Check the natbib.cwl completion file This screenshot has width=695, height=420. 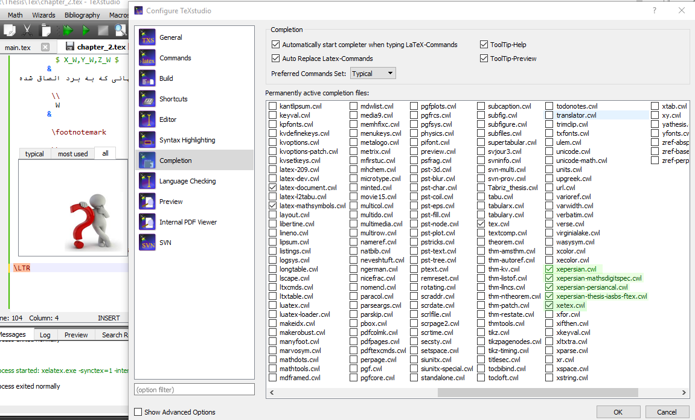tap(353, 251)
